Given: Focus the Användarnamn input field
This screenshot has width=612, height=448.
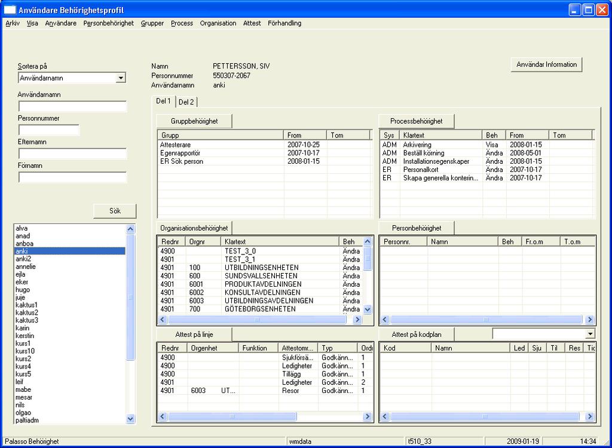Looking at the screenshot, I should [72, 106].
